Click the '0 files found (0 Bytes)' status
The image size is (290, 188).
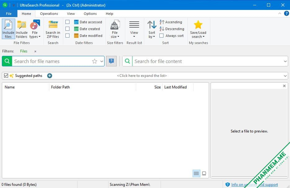[19, 185]
